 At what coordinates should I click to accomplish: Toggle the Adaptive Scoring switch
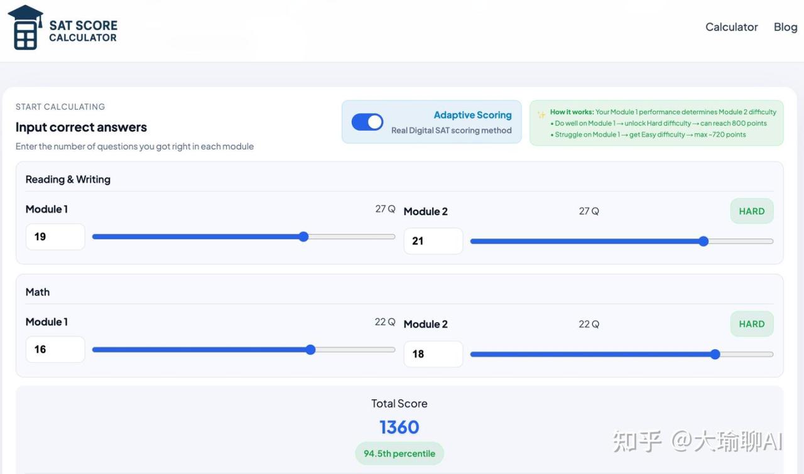coord(367,122)
